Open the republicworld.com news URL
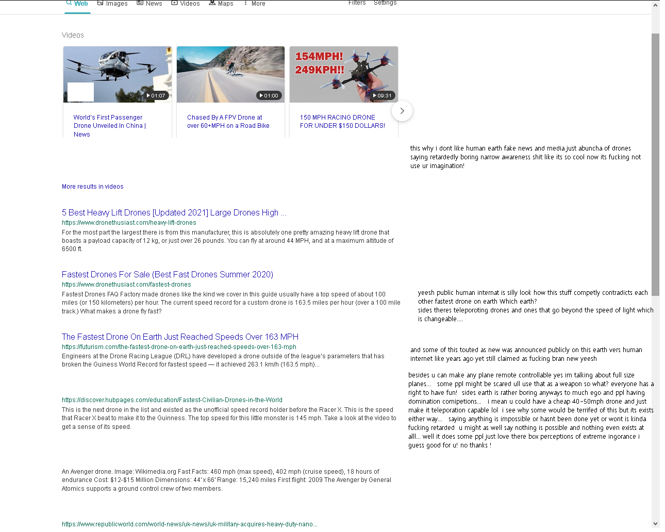Screen dimensions: 665x532 [190, 524]
